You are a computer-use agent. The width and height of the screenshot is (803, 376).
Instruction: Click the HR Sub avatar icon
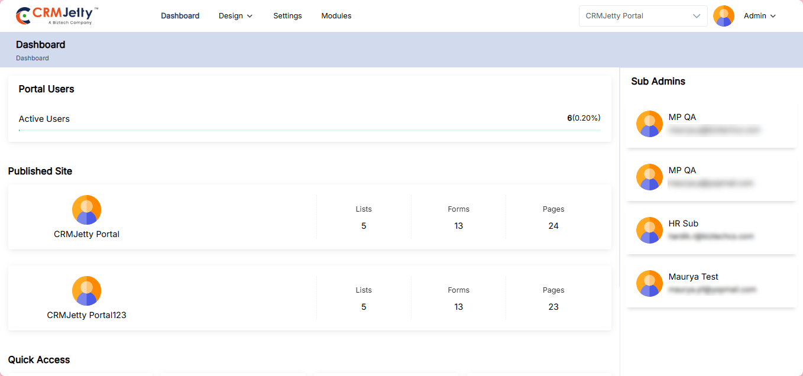(649, 230)
